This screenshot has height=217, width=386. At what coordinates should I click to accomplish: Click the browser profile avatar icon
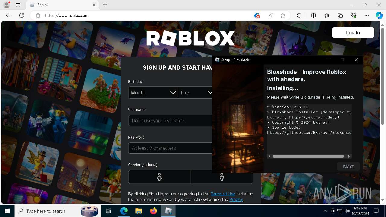[6, 5]
